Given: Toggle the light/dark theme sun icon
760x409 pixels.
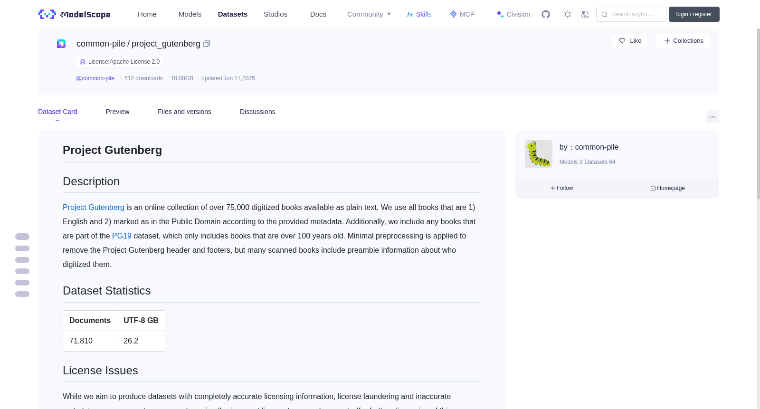Looking at the screenshot, I should [568, 14].
